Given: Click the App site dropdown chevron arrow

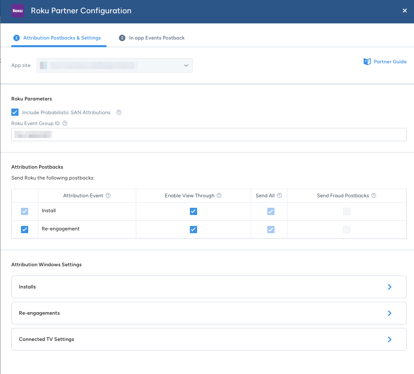Looking at the screenshot, I should tap(186, 65).
